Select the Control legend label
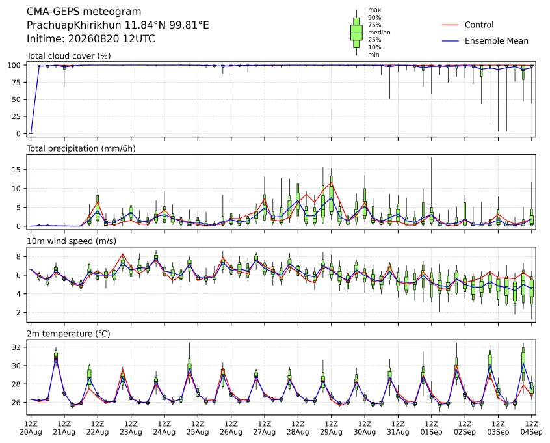 478,25
